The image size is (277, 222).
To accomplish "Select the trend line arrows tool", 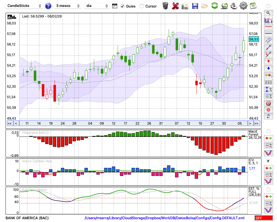I will pyautogui.click(x=268, y=47).
